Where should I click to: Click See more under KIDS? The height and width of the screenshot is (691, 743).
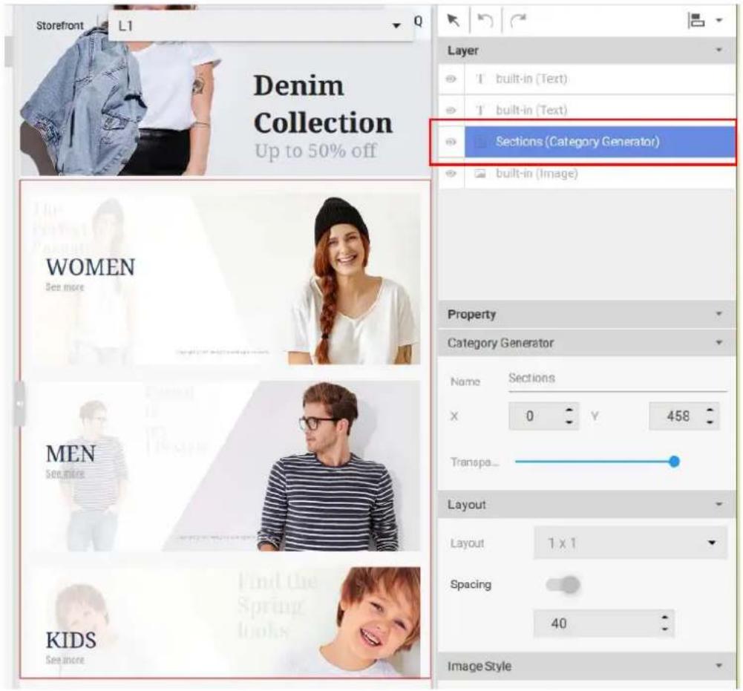[65, 660]
